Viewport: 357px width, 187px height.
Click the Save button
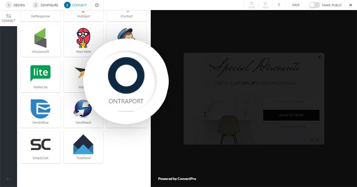point(296,5)
